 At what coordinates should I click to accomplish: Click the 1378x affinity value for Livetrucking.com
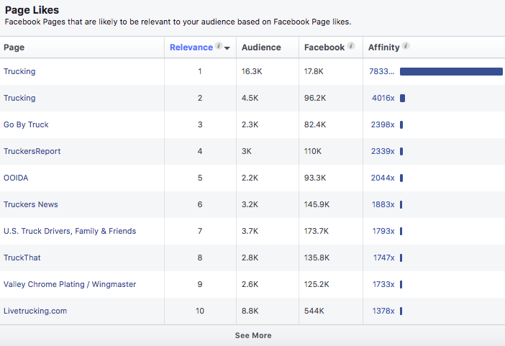click(383, 311)
